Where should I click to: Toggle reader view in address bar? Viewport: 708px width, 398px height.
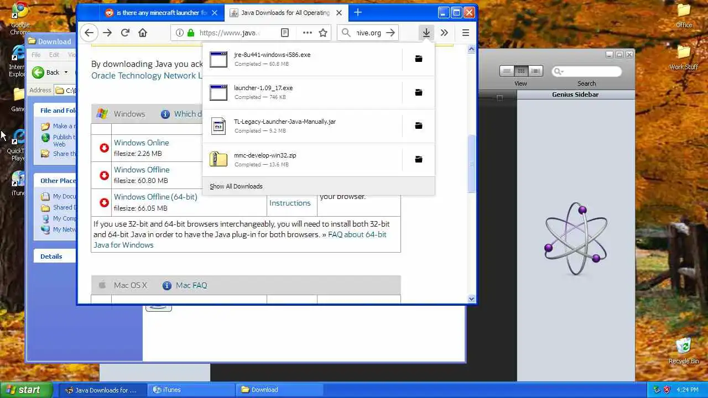(285, 33)
